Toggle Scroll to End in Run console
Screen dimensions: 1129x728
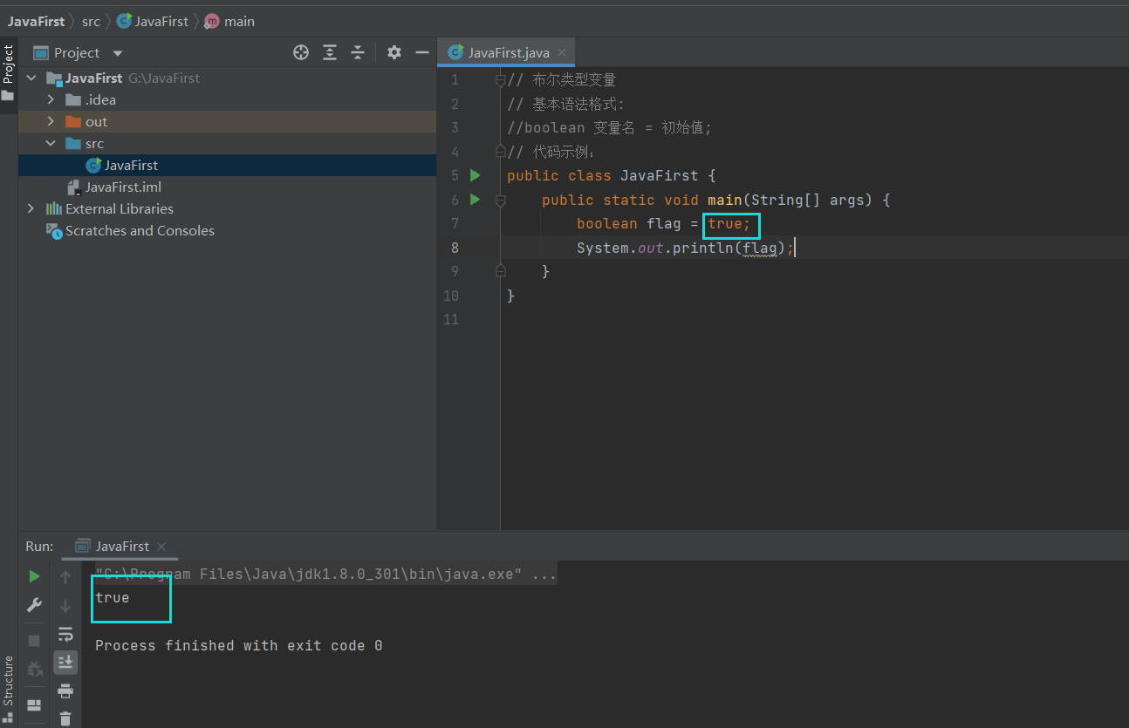[65, 663]
